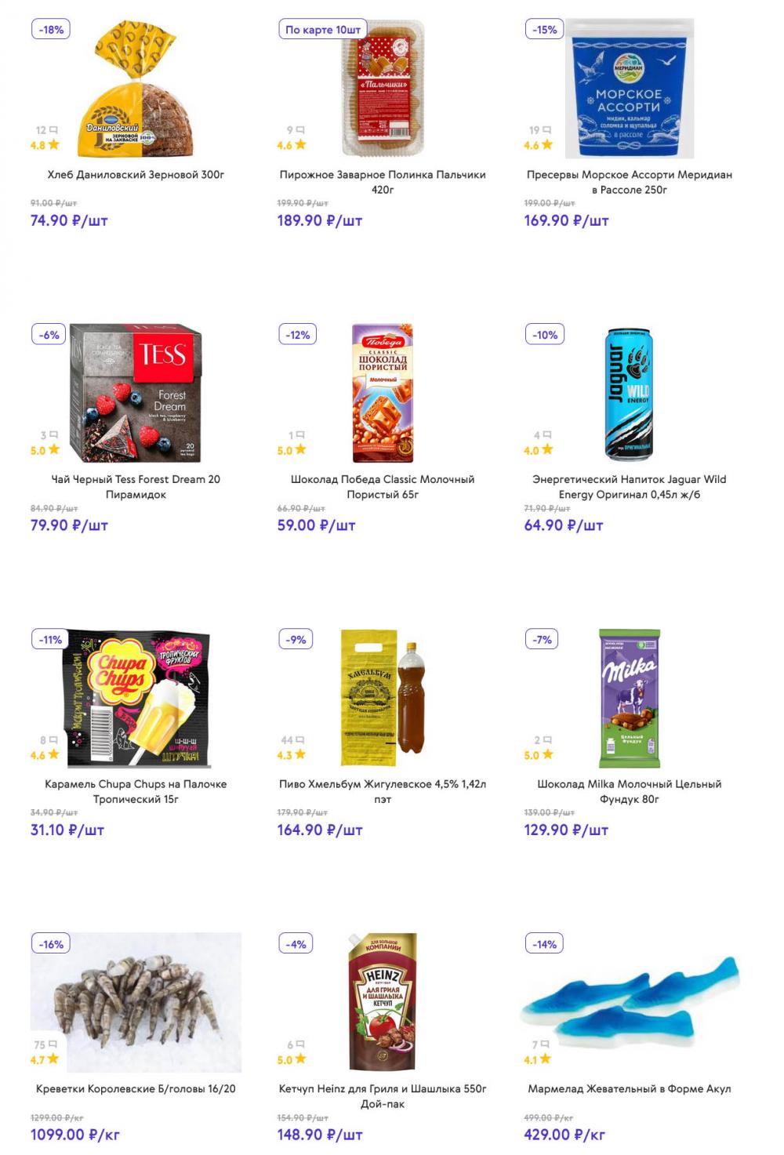
Task: Click the По карте 10шт badge
Action: coord(323,30)
